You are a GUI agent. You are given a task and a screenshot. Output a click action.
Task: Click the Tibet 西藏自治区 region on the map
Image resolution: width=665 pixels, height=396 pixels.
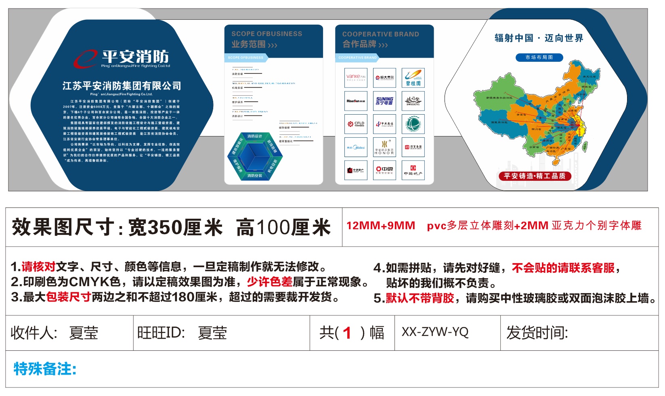pyautogui.click(x=499, y=122)
